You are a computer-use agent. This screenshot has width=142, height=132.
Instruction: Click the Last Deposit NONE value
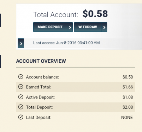click(x=127, y=118)
